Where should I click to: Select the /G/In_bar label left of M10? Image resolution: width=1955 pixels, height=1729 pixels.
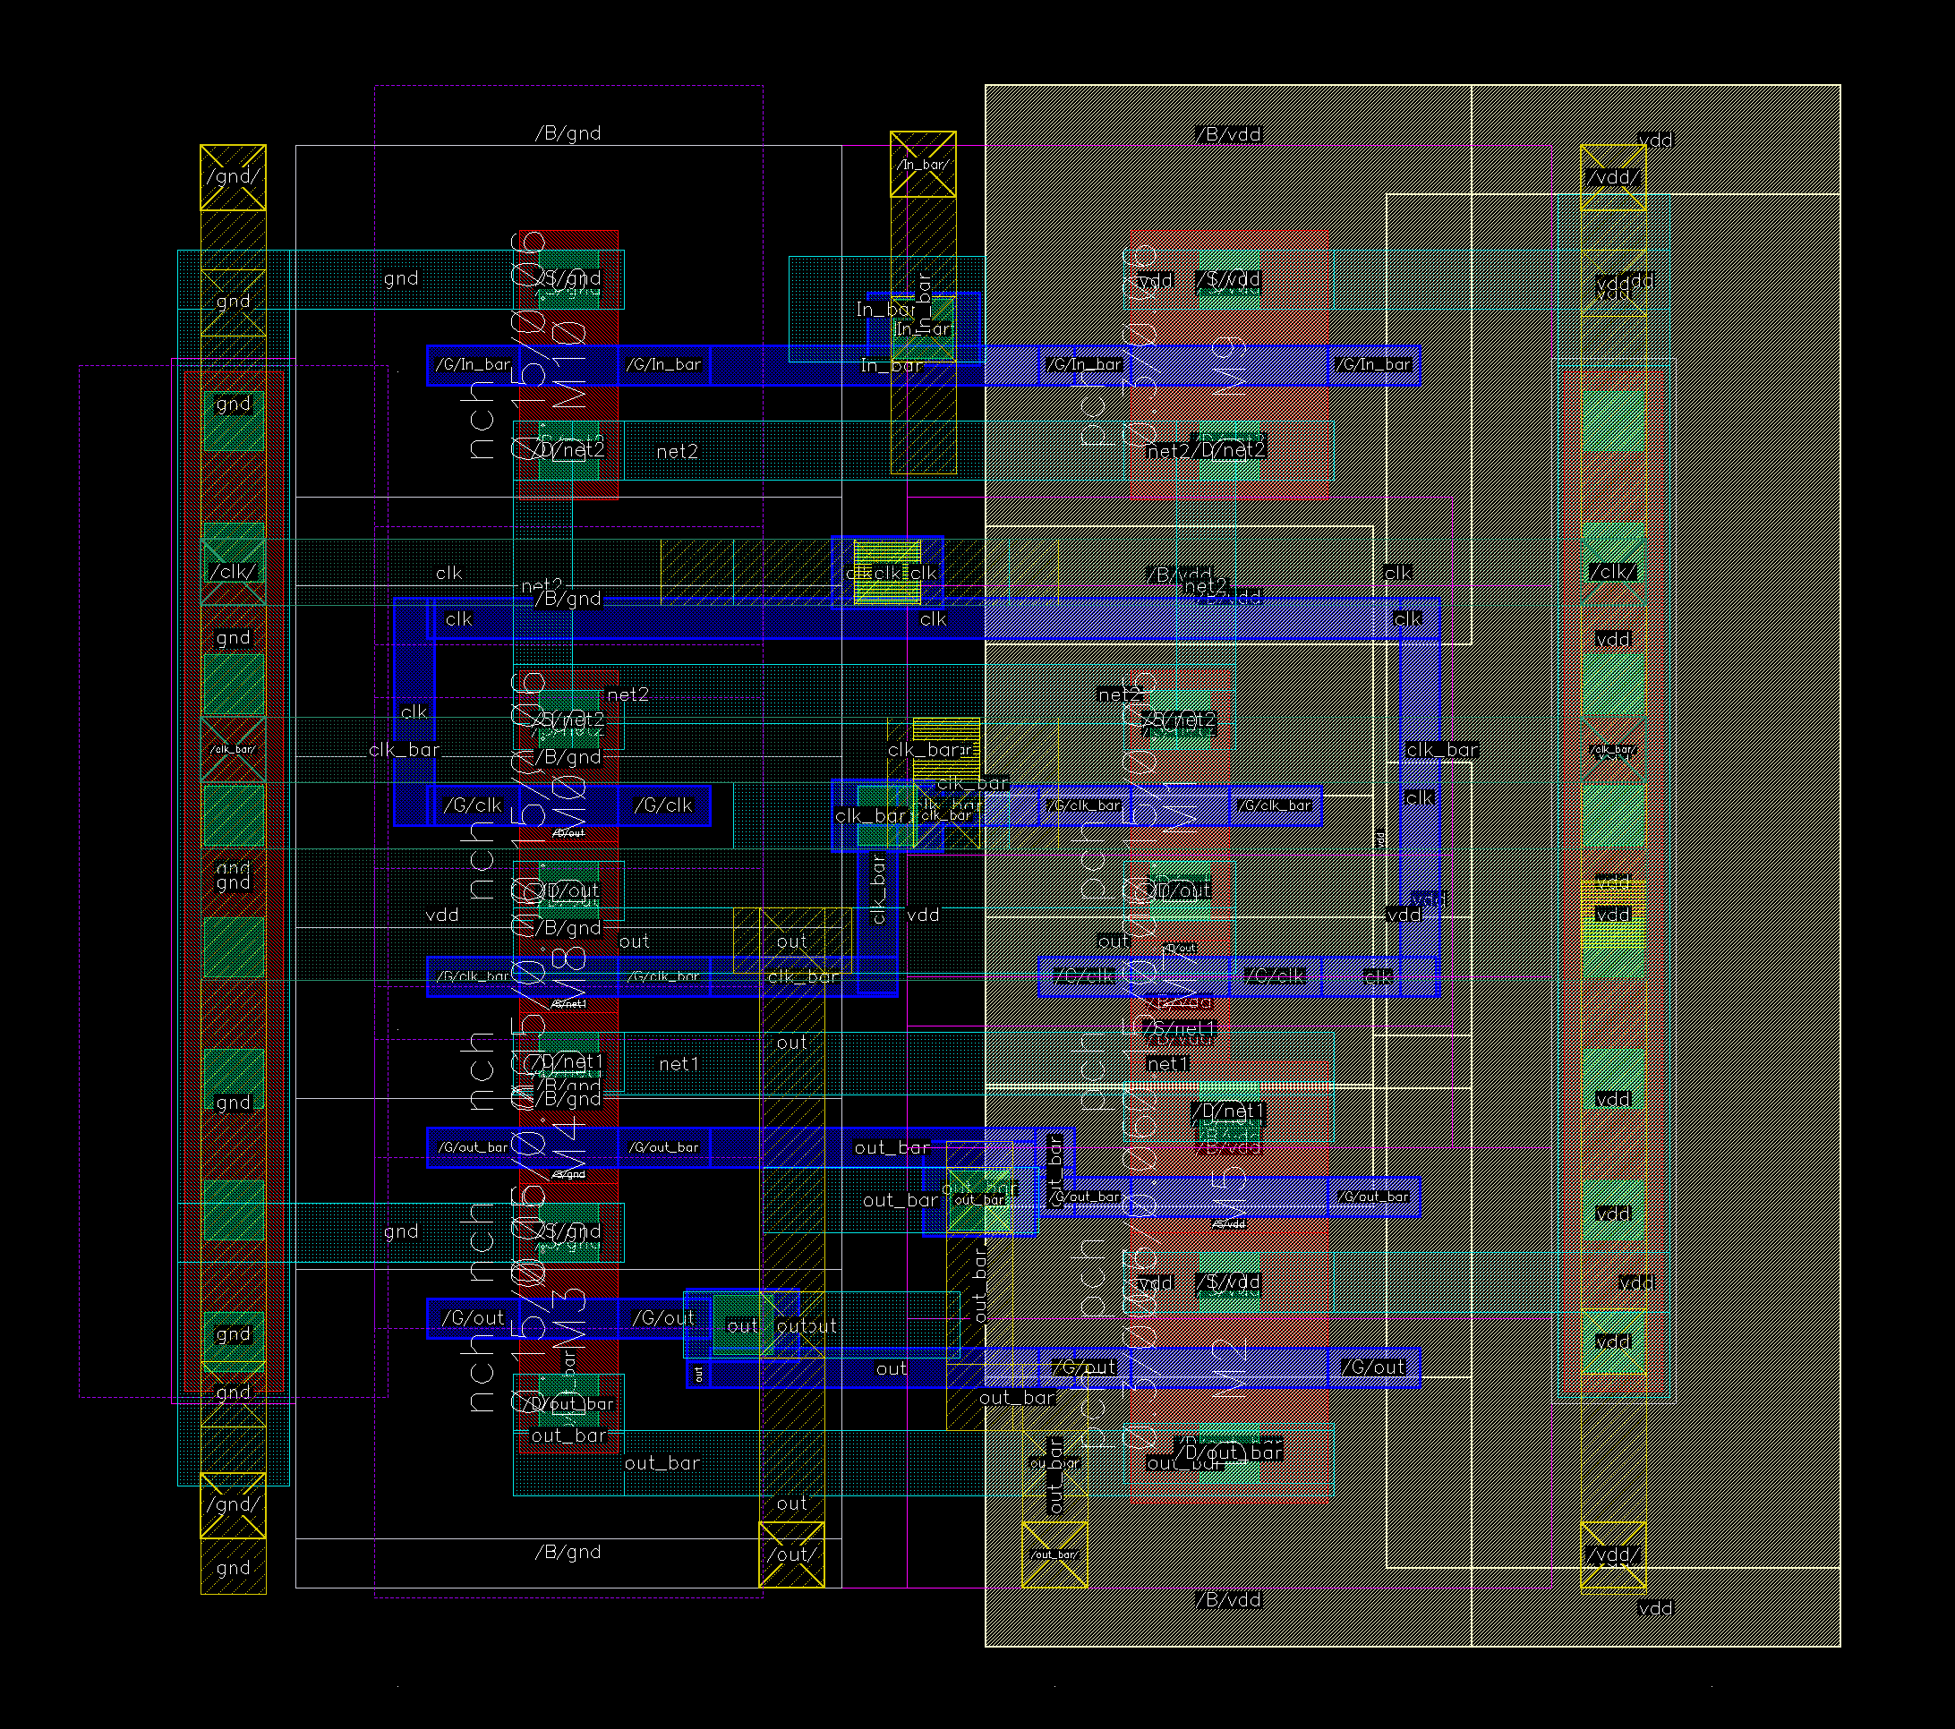[473, 364]
